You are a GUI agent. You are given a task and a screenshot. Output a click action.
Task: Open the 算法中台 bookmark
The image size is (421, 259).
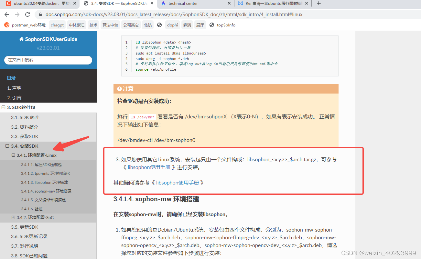[x=110, y=25]
